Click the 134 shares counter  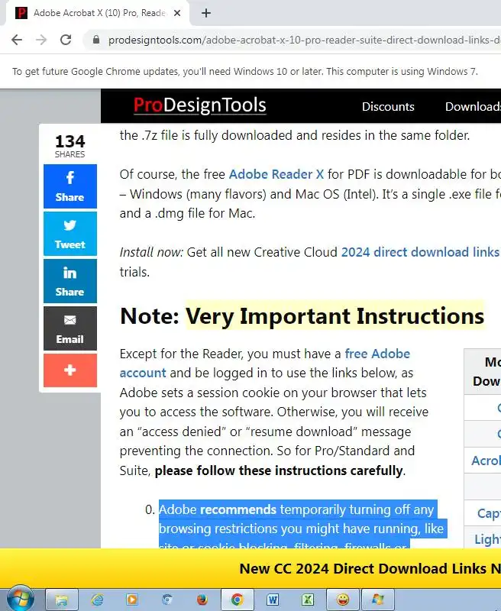[x=69, y=145]
